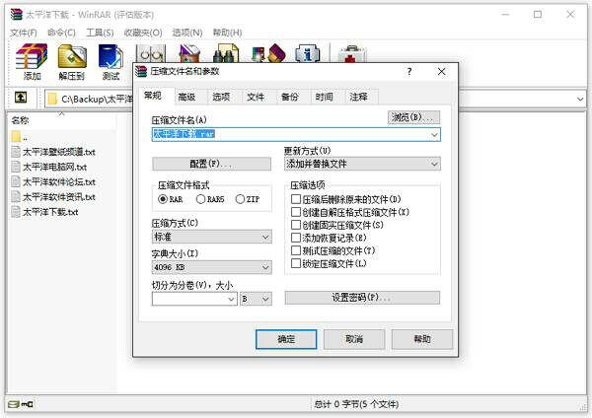Click the Test (测试) toolbar icon
This screenshot has width=592, height=418.
pyautogui.click(x=111, y=56)
